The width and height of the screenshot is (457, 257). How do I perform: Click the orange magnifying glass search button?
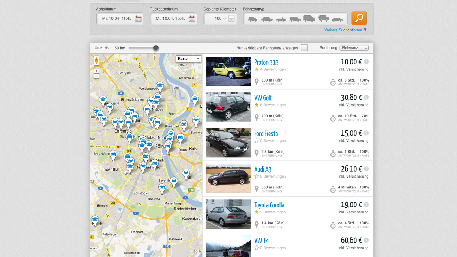coord(359,18)
